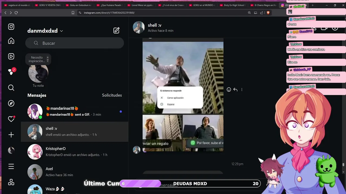Click the Buscar search field

[x=75, y=43]
